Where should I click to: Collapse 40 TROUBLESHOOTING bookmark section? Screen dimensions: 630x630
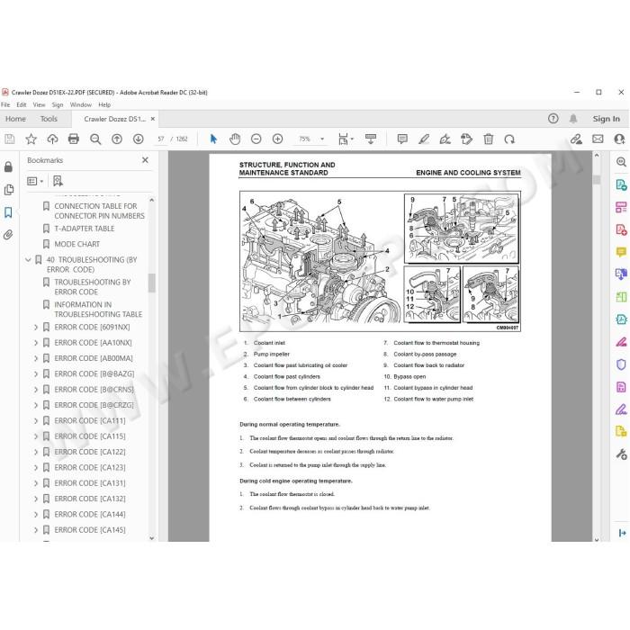(28, 260)
